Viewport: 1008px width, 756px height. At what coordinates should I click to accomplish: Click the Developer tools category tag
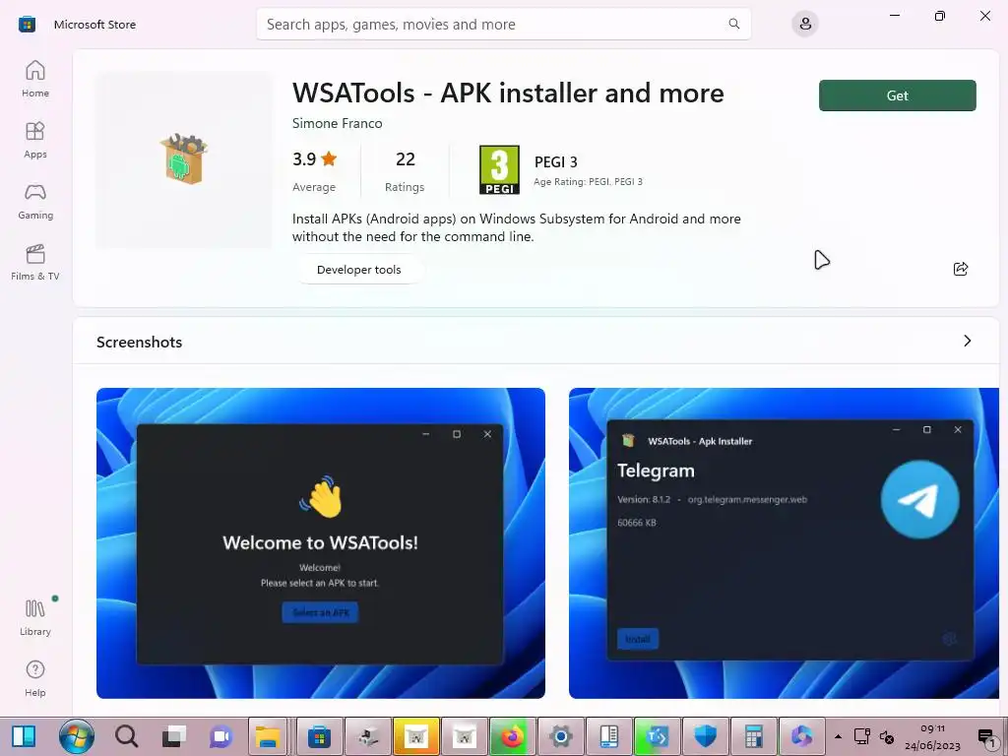pos(358,270)
